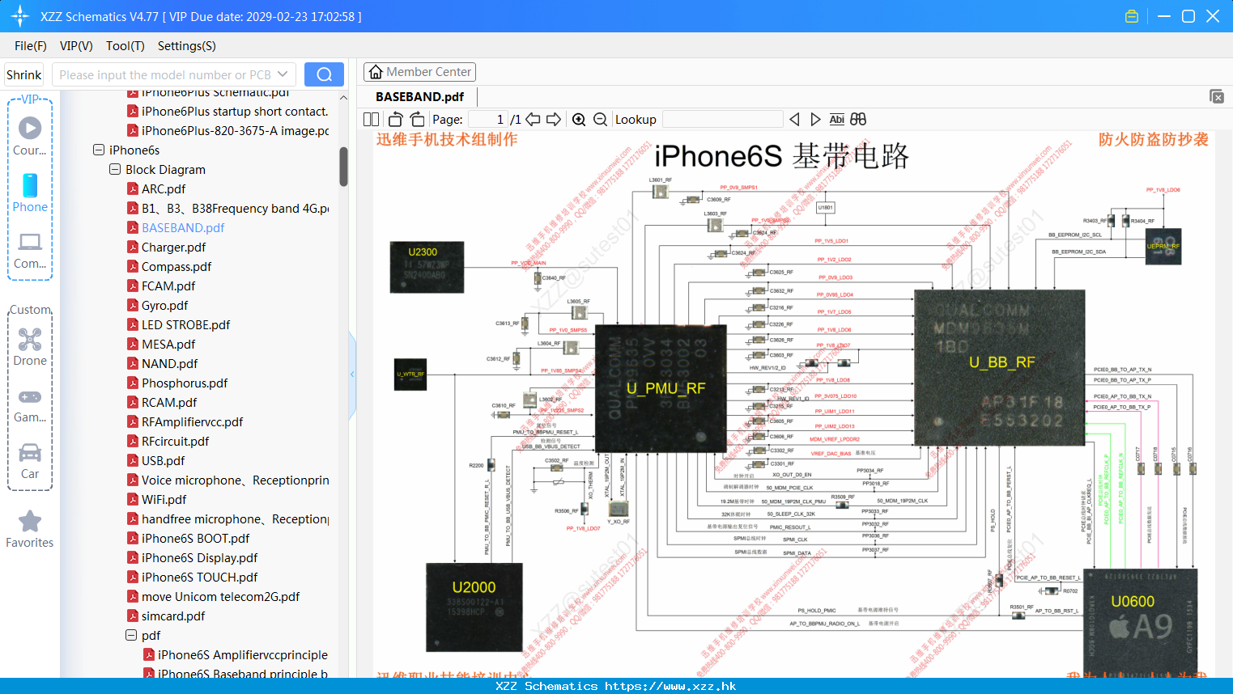
Task: Click the U_PMU_RF chip in schematic
Action: pyautogui.click(x=661, y=388)
